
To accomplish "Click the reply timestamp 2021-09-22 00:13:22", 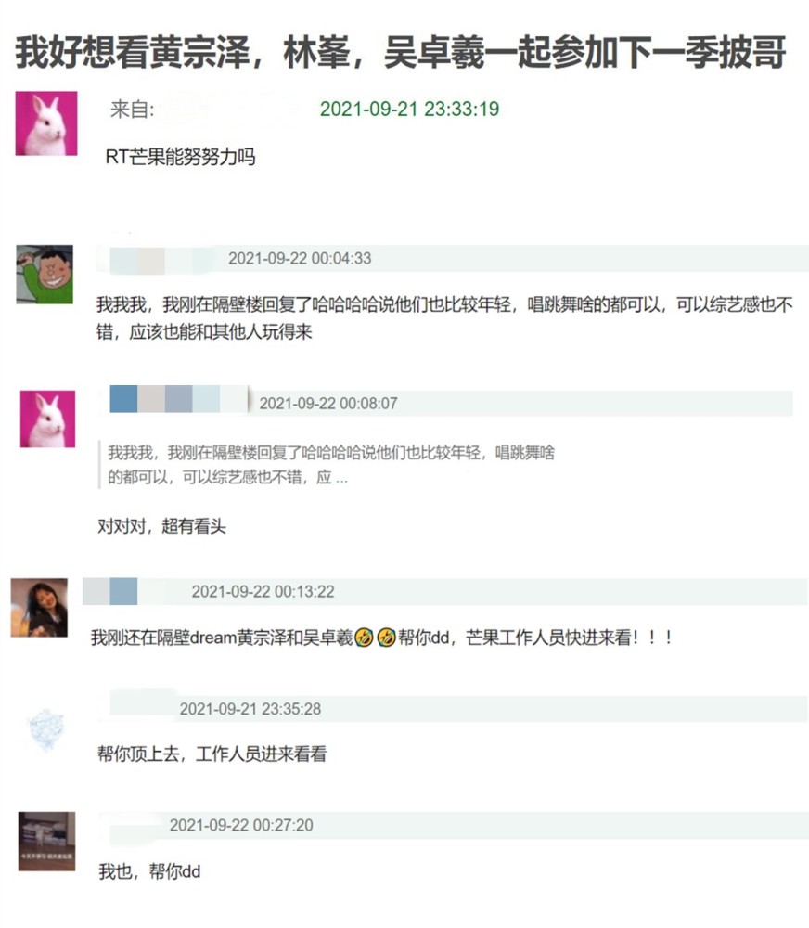I will click(263, 591).
